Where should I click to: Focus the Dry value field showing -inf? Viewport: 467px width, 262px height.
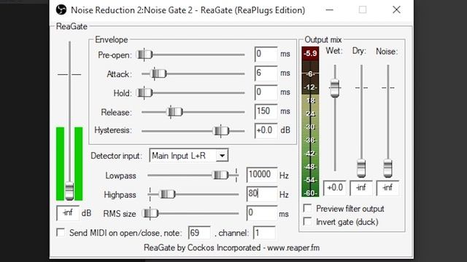click(361, 188)
